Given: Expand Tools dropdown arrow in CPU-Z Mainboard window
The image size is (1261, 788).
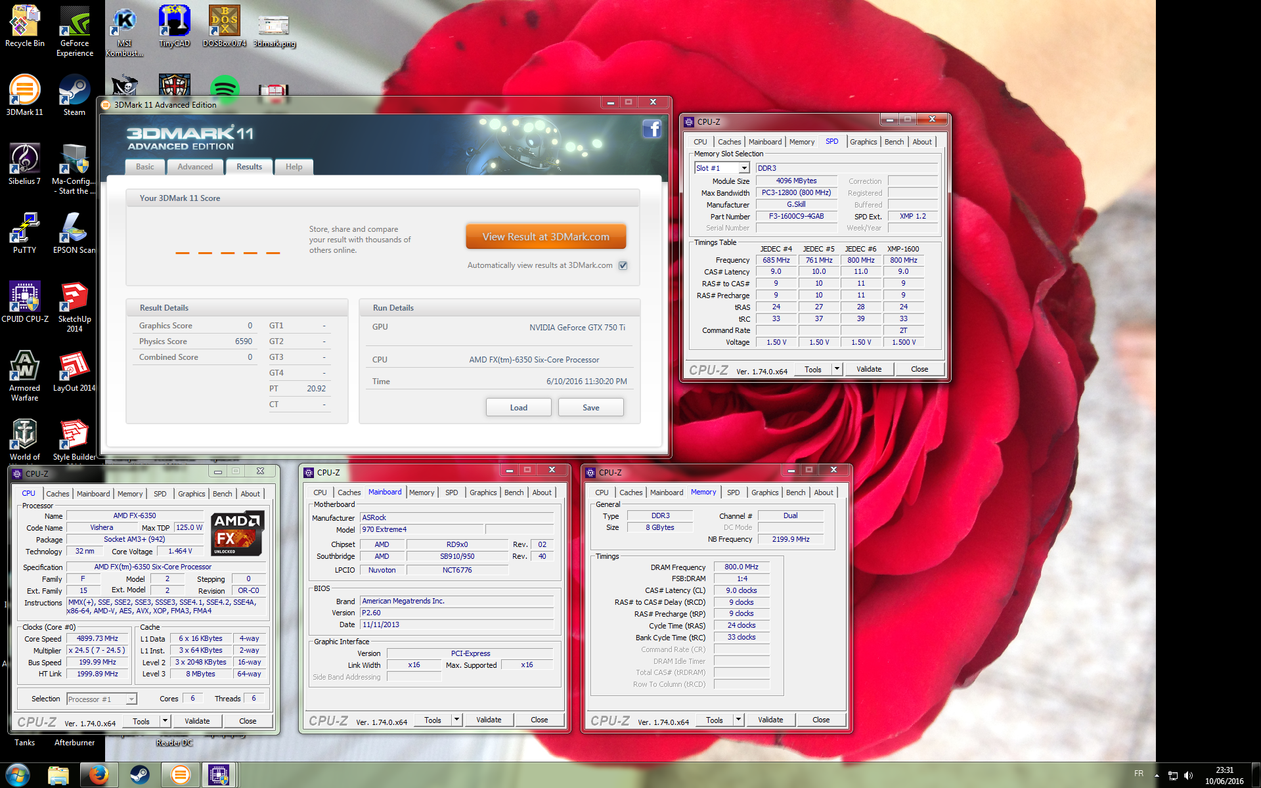Looking at the screenshot, I should 456,720.
